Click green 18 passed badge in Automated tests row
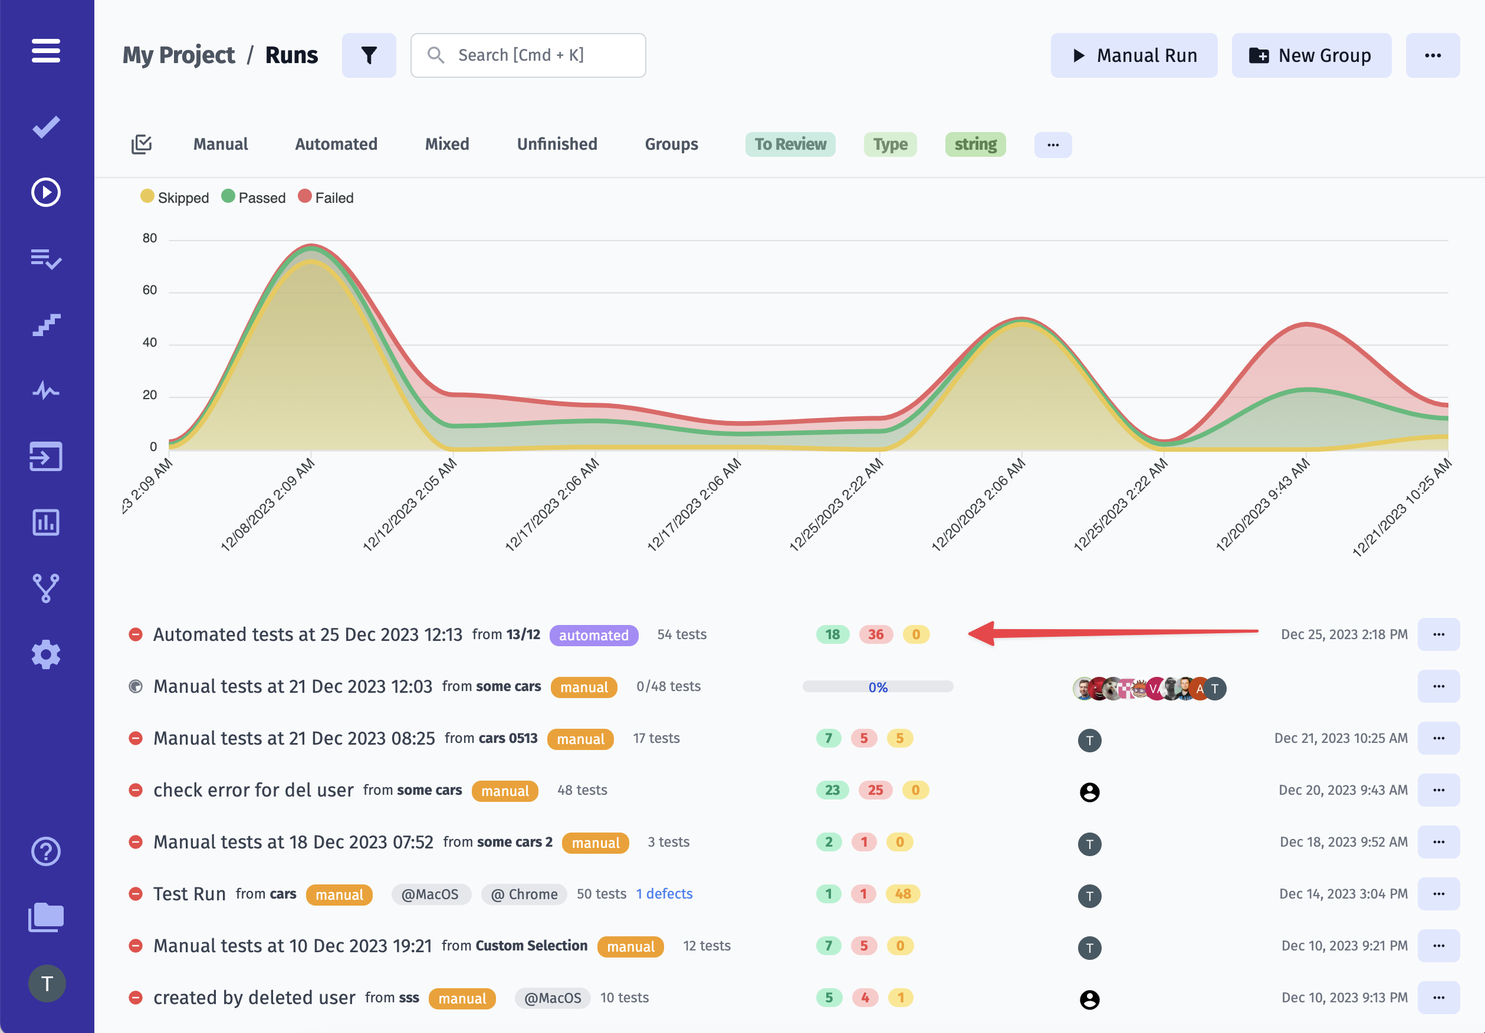1485x1033 pixels. [x=832, y=634]
